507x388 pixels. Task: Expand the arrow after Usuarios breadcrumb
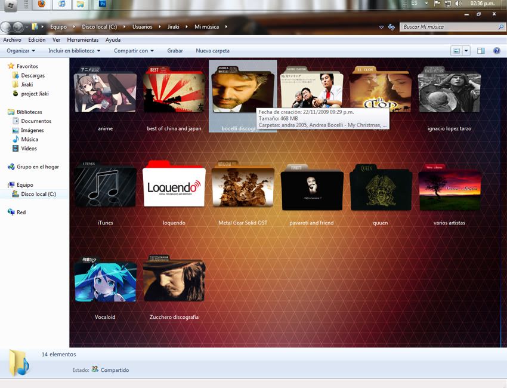click(x=159, y=27)
